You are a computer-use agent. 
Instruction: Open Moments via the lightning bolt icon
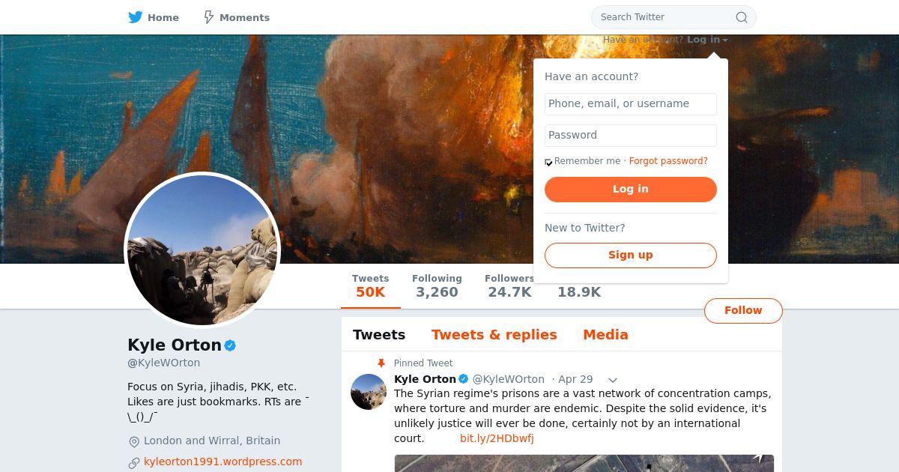tap(209, 17)
